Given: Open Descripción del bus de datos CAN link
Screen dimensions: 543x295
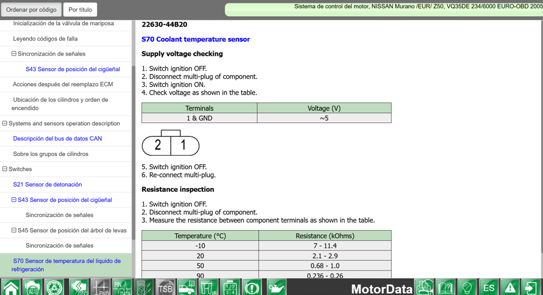Looking at the screenshot, I should (x=57, y=139).
